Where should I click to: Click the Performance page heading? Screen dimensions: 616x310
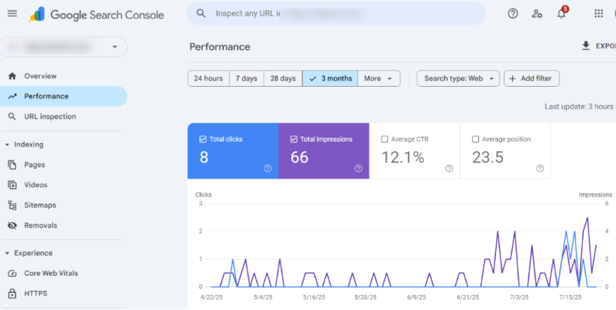coord(220,47)
